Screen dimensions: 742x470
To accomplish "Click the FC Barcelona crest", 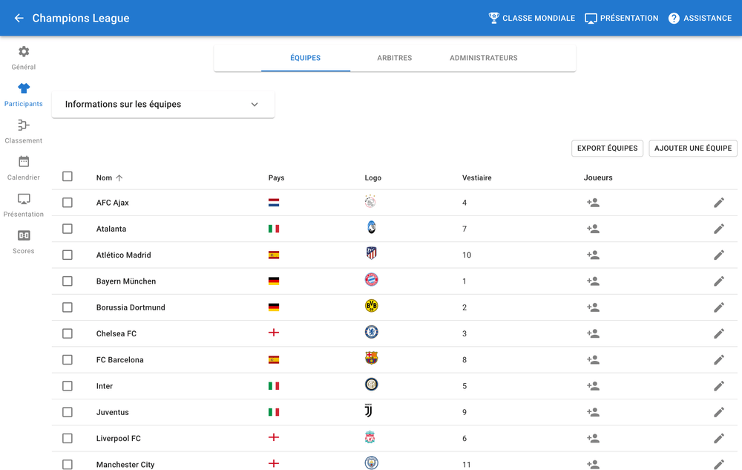I will (x=372, y=358).
